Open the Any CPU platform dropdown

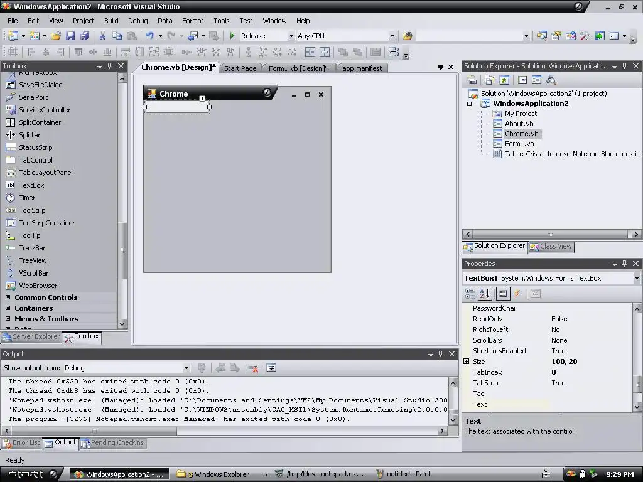pyautogui.click(x=392, y=36)
